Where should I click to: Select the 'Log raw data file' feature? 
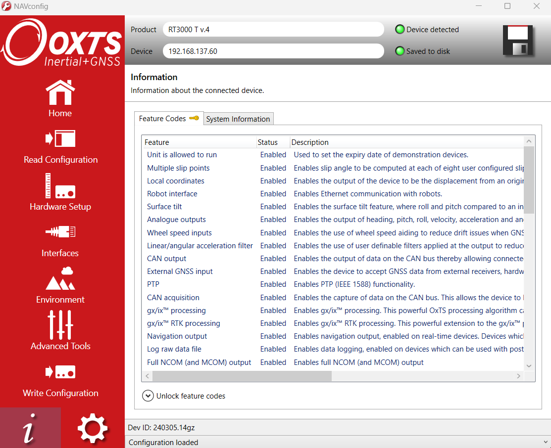[x=174, y=349]
